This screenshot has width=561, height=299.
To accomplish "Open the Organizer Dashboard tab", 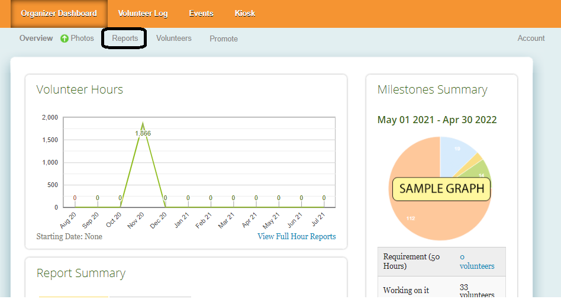I will click(59, 14).
